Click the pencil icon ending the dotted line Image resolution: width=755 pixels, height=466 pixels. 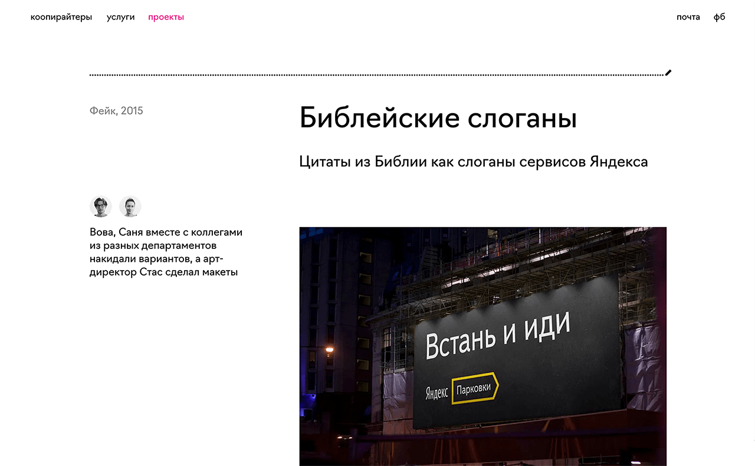[x=668, y=73]
